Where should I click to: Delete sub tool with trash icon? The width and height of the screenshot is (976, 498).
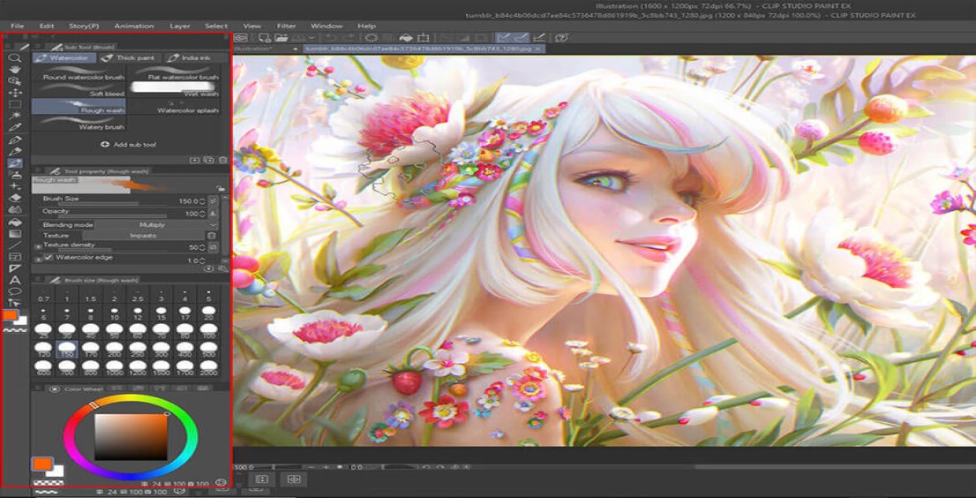[x=223, y=160]
